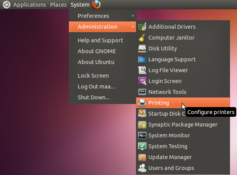This screenshot has width=237, height=175.
Task: Open Update Manager label
Action: click(x=170, y=157)
